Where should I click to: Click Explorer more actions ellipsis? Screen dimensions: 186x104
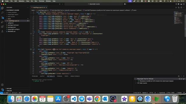coord(28,8)
